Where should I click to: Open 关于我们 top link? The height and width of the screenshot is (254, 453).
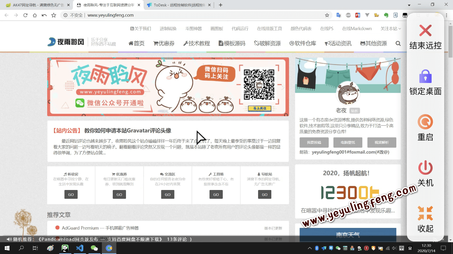[141, 28]
